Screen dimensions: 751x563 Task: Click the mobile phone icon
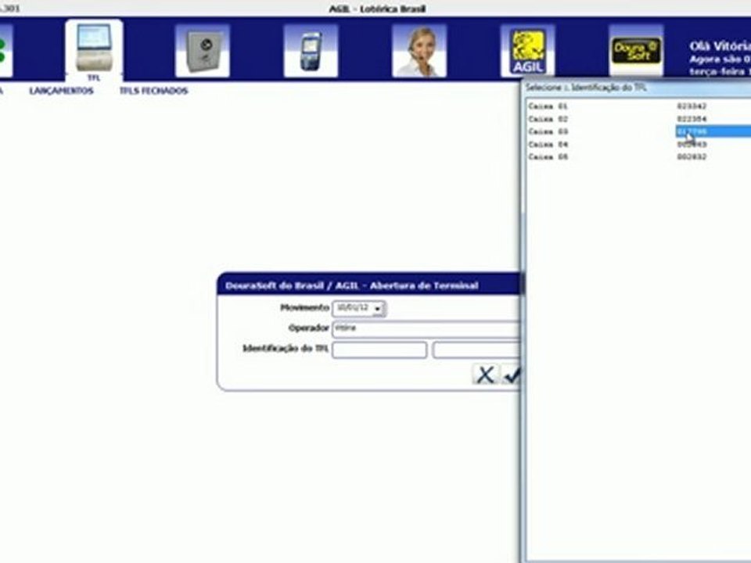click(311, 51)
